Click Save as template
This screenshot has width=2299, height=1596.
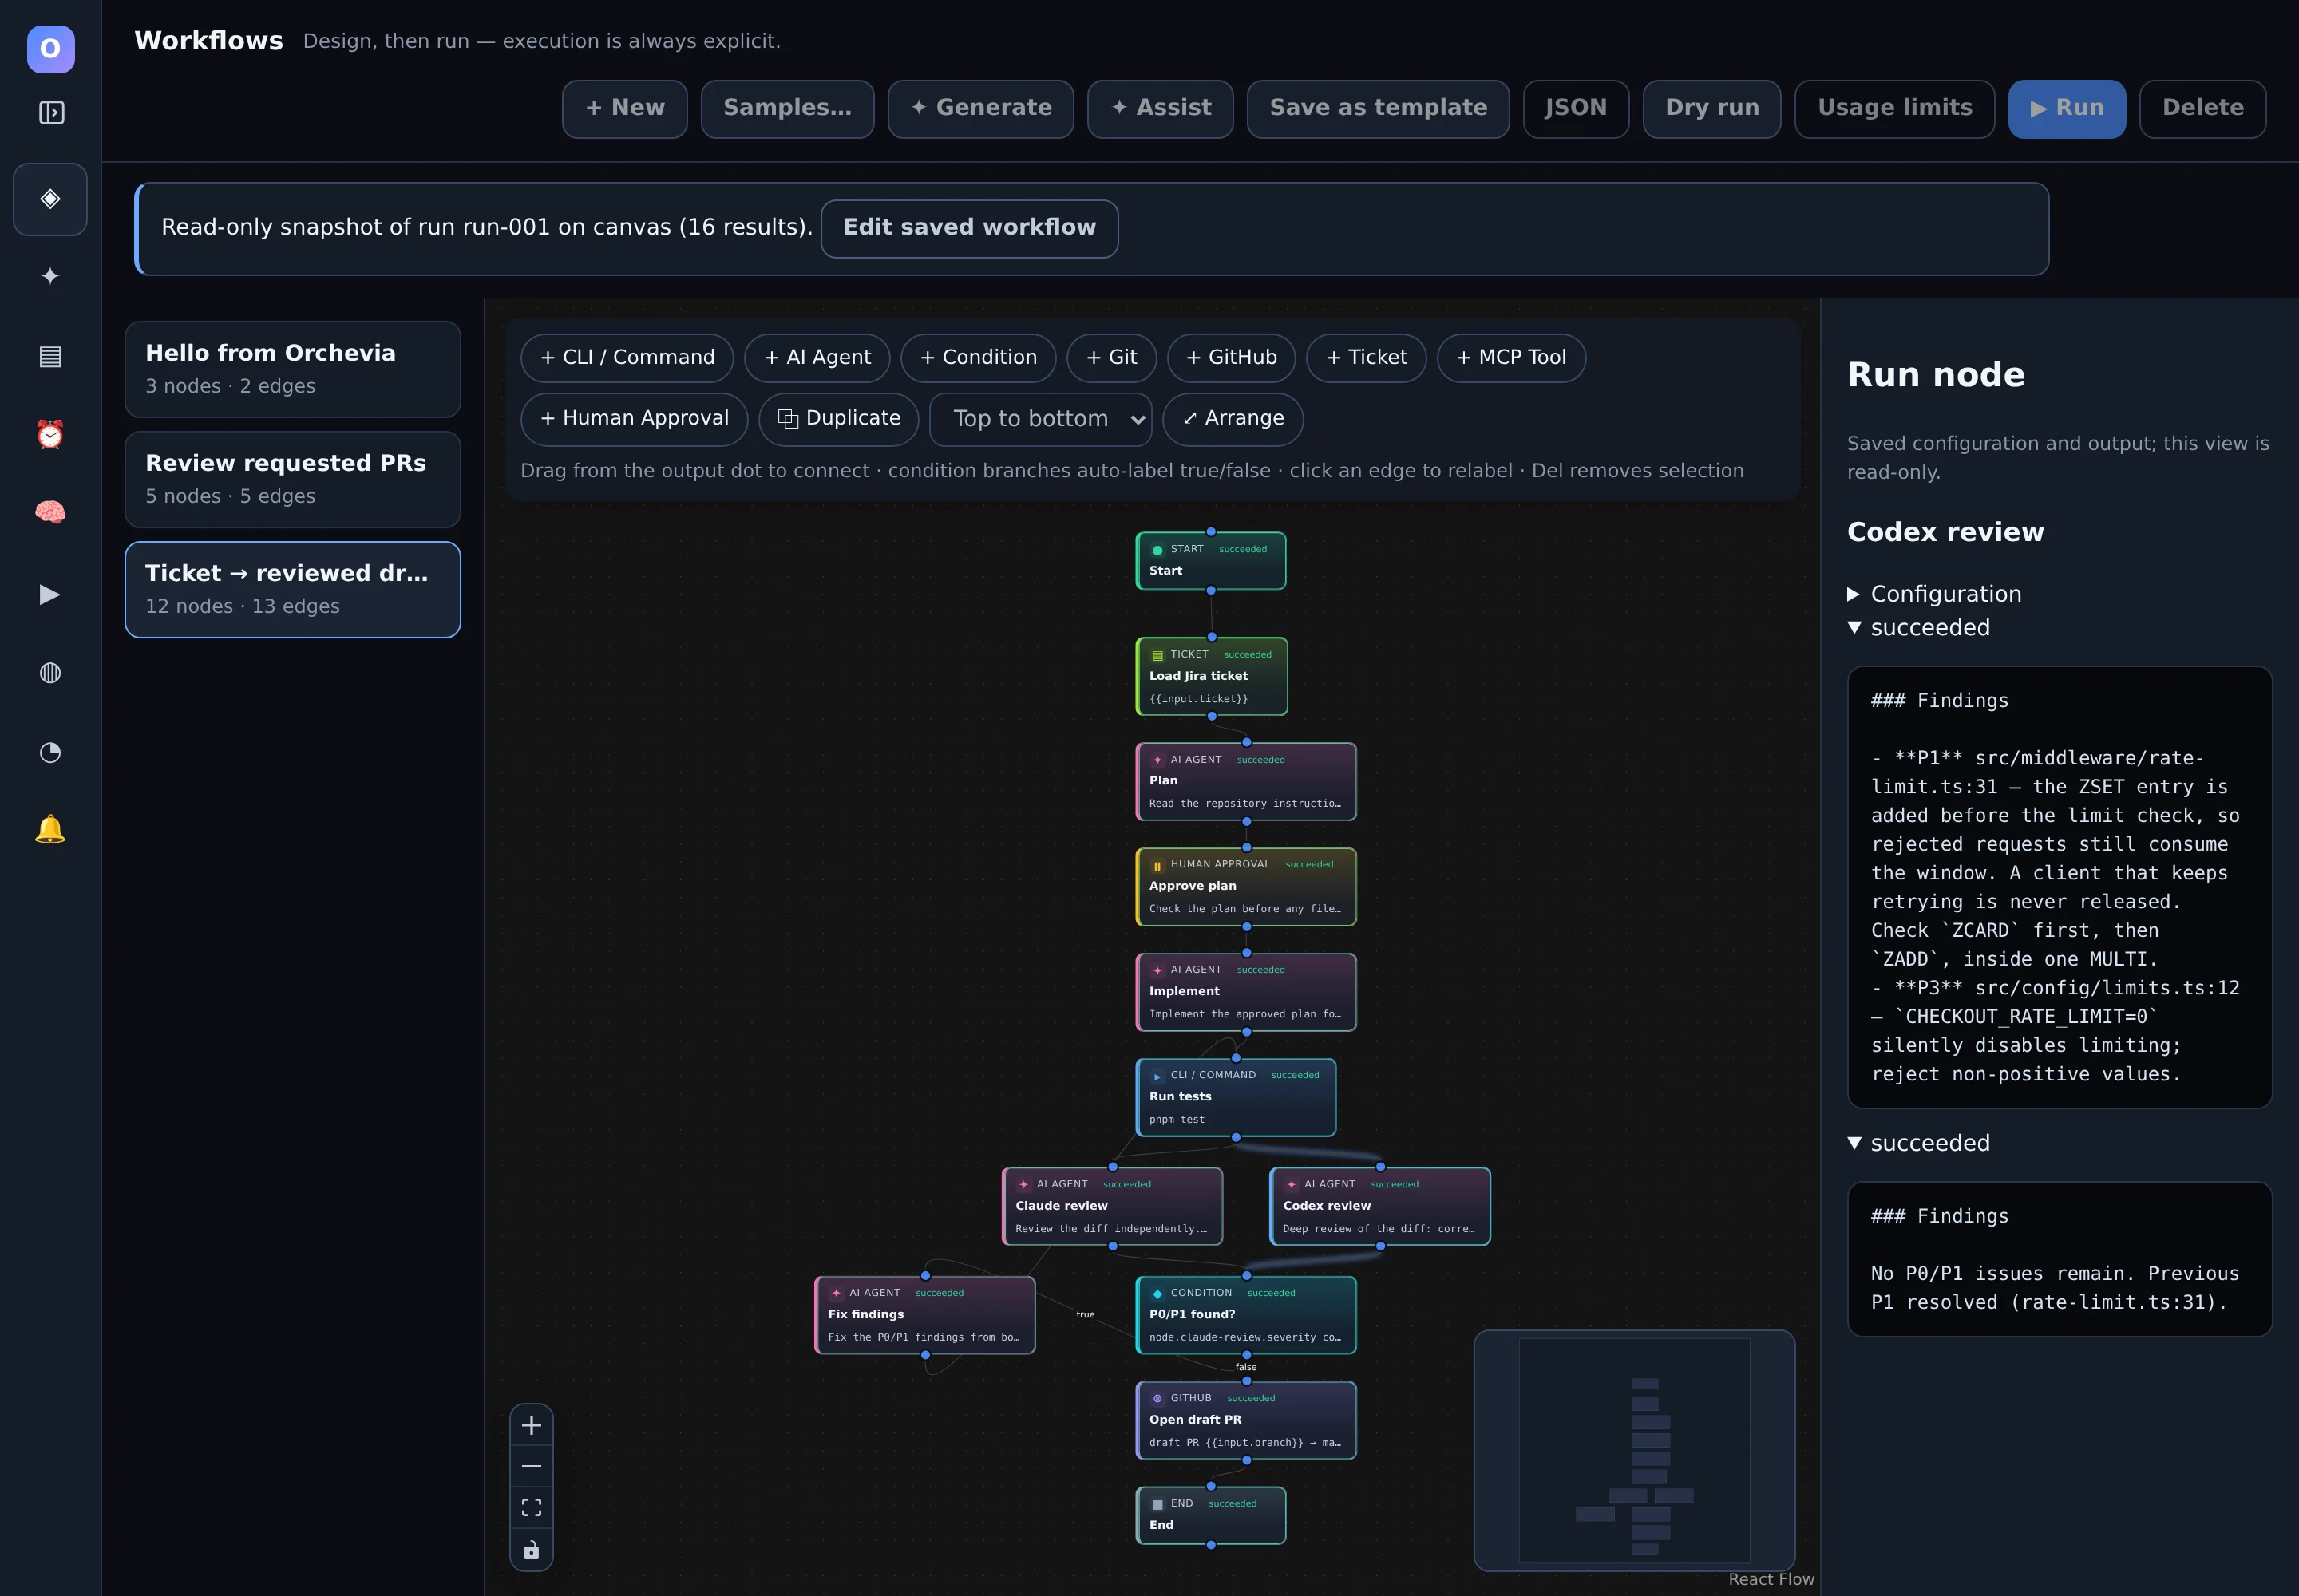1378,108
